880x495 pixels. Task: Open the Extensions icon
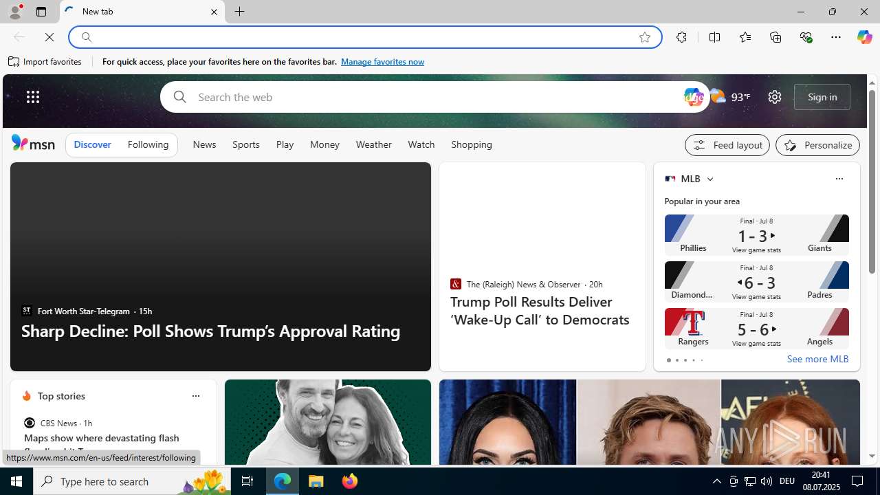coord(681,37)
